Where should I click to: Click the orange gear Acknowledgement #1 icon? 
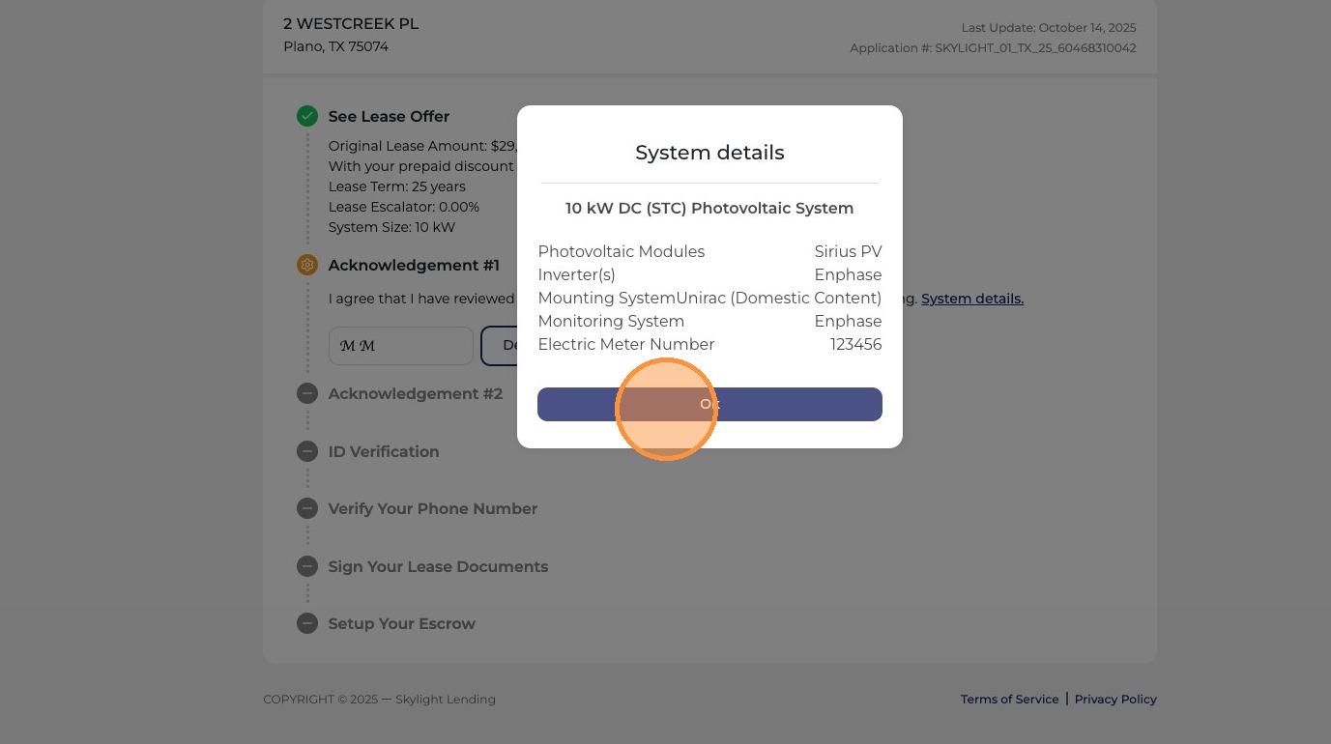pos(307,265)
